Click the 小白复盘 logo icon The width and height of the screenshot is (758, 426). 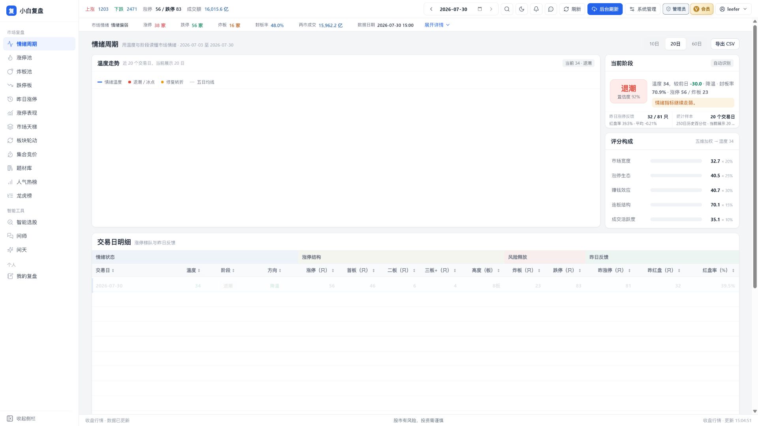(x=11, y=11)
